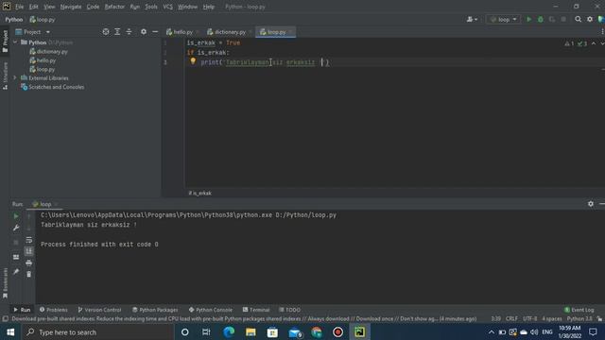The width and height of the screenshot is (605, 340).
Task: Click the Python 3.8 interpreter status
Action: click(579, 319)
